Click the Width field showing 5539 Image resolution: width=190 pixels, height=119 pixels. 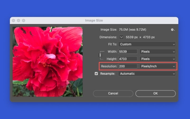pyautogui.click(x=128, y=52)
